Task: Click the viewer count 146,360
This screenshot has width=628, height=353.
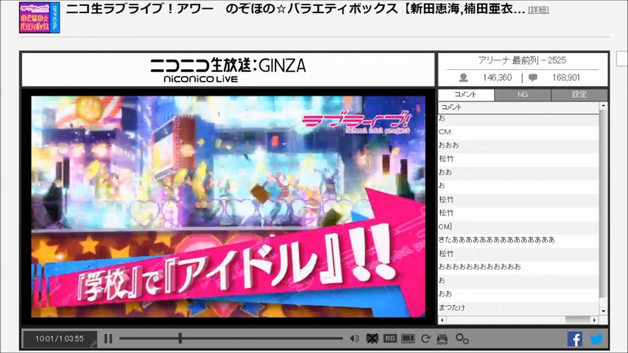Action: pyautogui.click(x=497, y=78)
